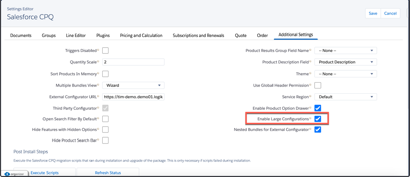This screenshot has width=410, height=177.
Task: Click help icon next to Quantity Scale
Action: pos(98,61)
